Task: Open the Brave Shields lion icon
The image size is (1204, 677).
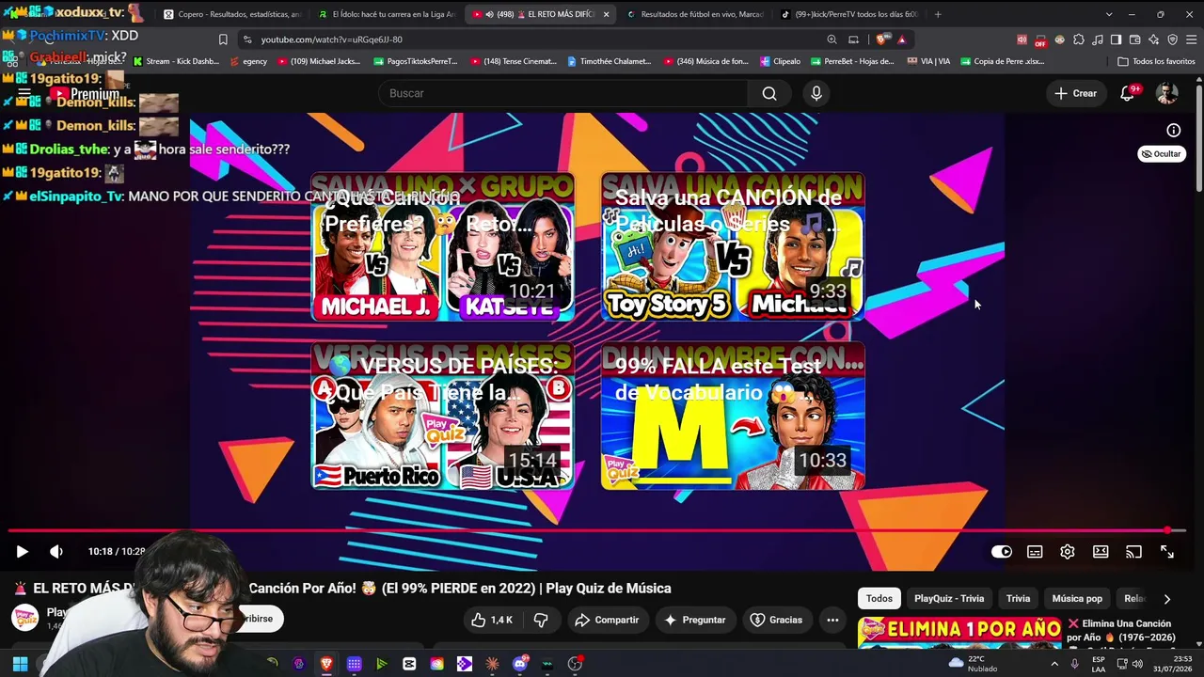Action: point(881,39)
